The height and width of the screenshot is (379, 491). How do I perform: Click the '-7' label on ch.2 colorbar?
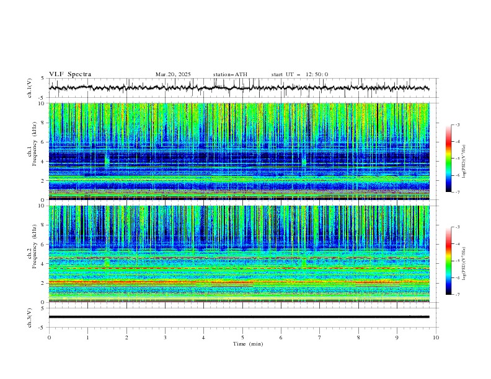(x=457, y=295)
